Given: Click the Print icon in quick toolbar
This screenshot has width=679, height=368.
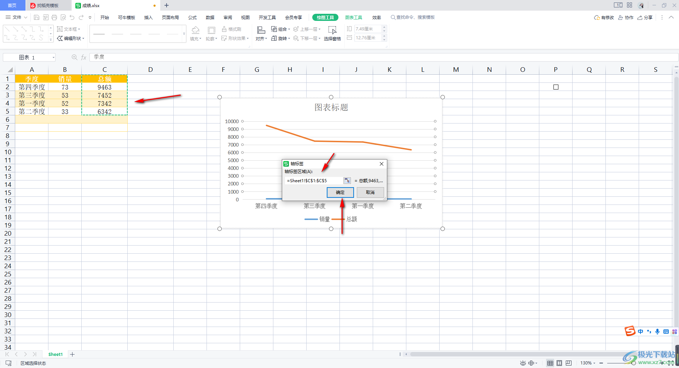Looking at the screenshot, I should click(54, 17).
